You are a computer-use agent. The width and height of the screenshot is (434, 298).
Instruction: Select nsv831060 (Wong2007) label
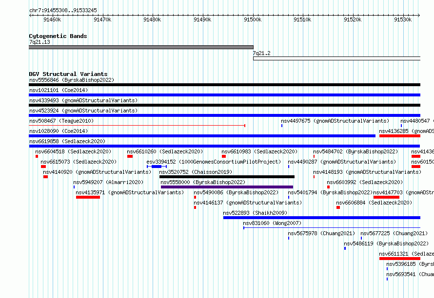pos(272,223)
